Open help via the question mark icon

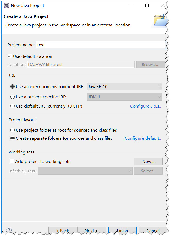click(x=9, y=230)
